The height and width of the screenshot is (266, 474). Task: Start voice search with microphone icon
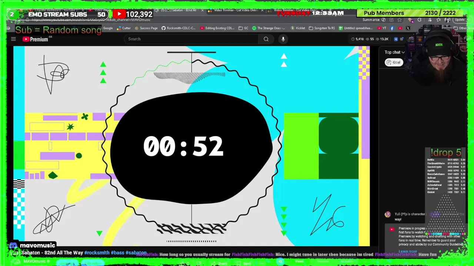pos(283,39)
